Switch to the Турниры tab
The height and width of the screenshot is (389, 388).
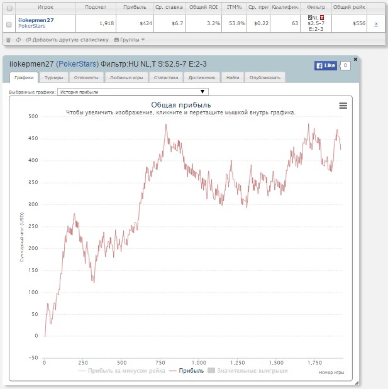54,77
